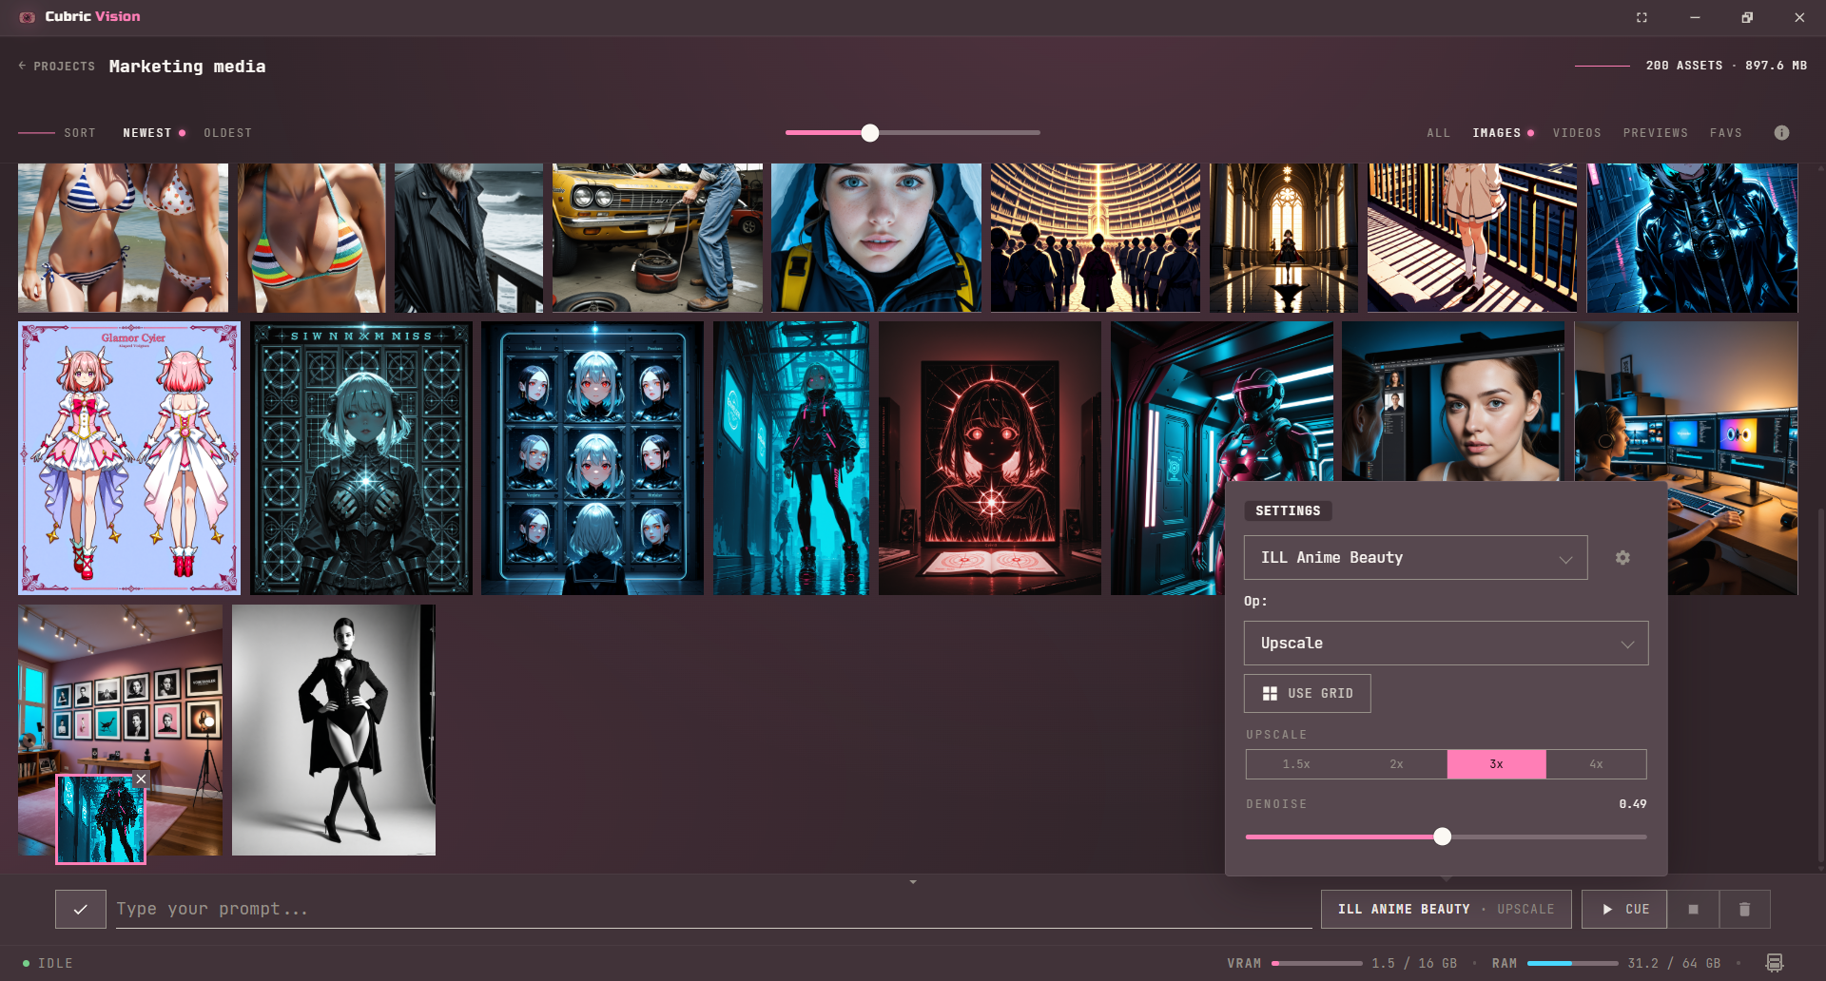Image resolution: width=1826 pixels, height=981 pixels.
Task: Open the blue-hooded face close-up thumbnail
Action: [x=876, y=238]
